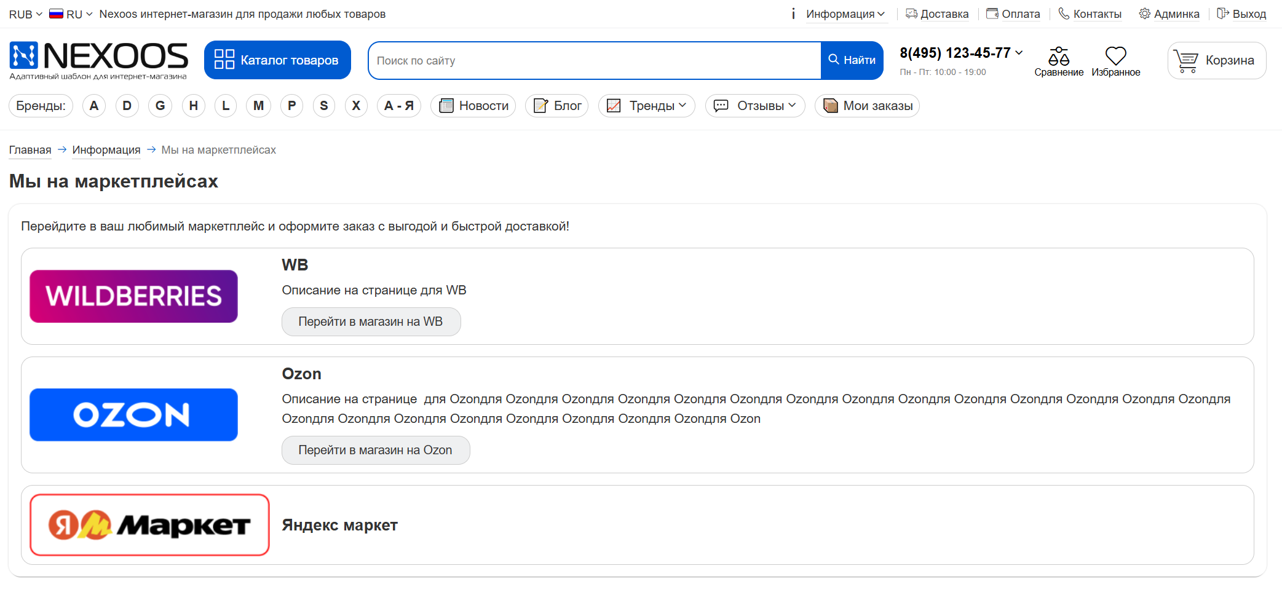Image resolution: width=1282 pixels, height=595 pixels.
Task: Click working hours Пн - Пт: 10:00 - 19:00
Action: pos(943,72)
